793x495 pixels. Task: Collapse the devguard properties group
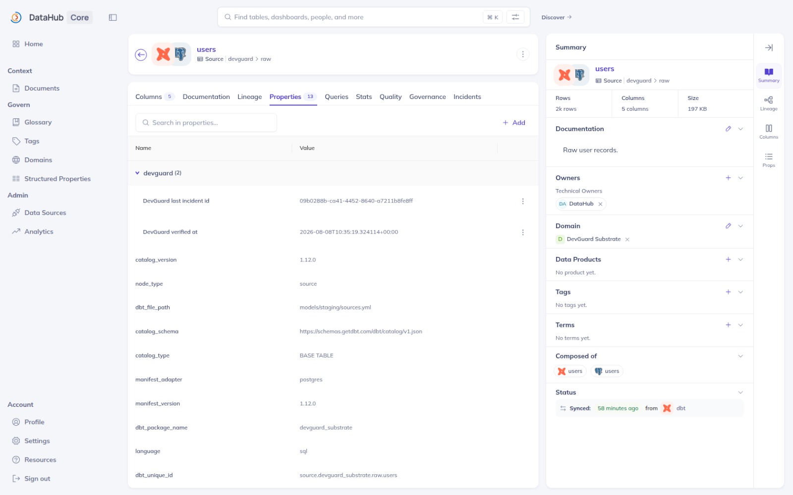coord(137,173)
